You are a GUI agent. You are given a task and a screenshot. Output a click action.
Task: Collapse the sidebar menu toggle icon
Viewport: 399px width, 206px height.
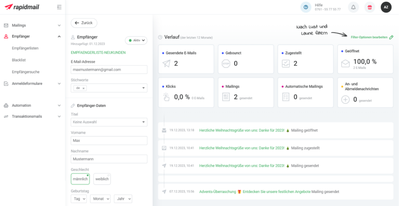(59, 7)
